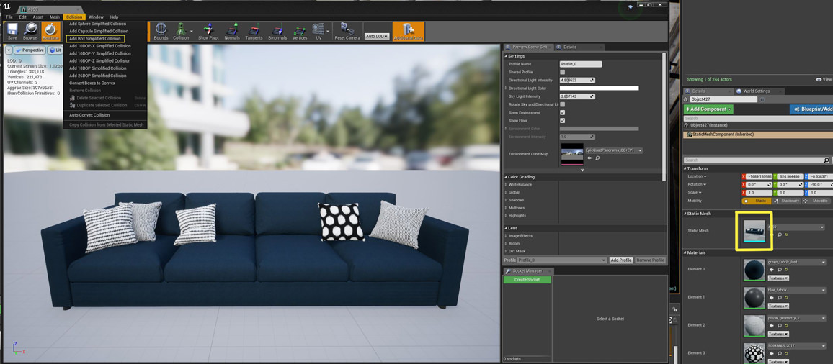Select Add Sphere Simplified Collision
The height and width of the screenshot is (364, 833).
(x=98, y=24)
